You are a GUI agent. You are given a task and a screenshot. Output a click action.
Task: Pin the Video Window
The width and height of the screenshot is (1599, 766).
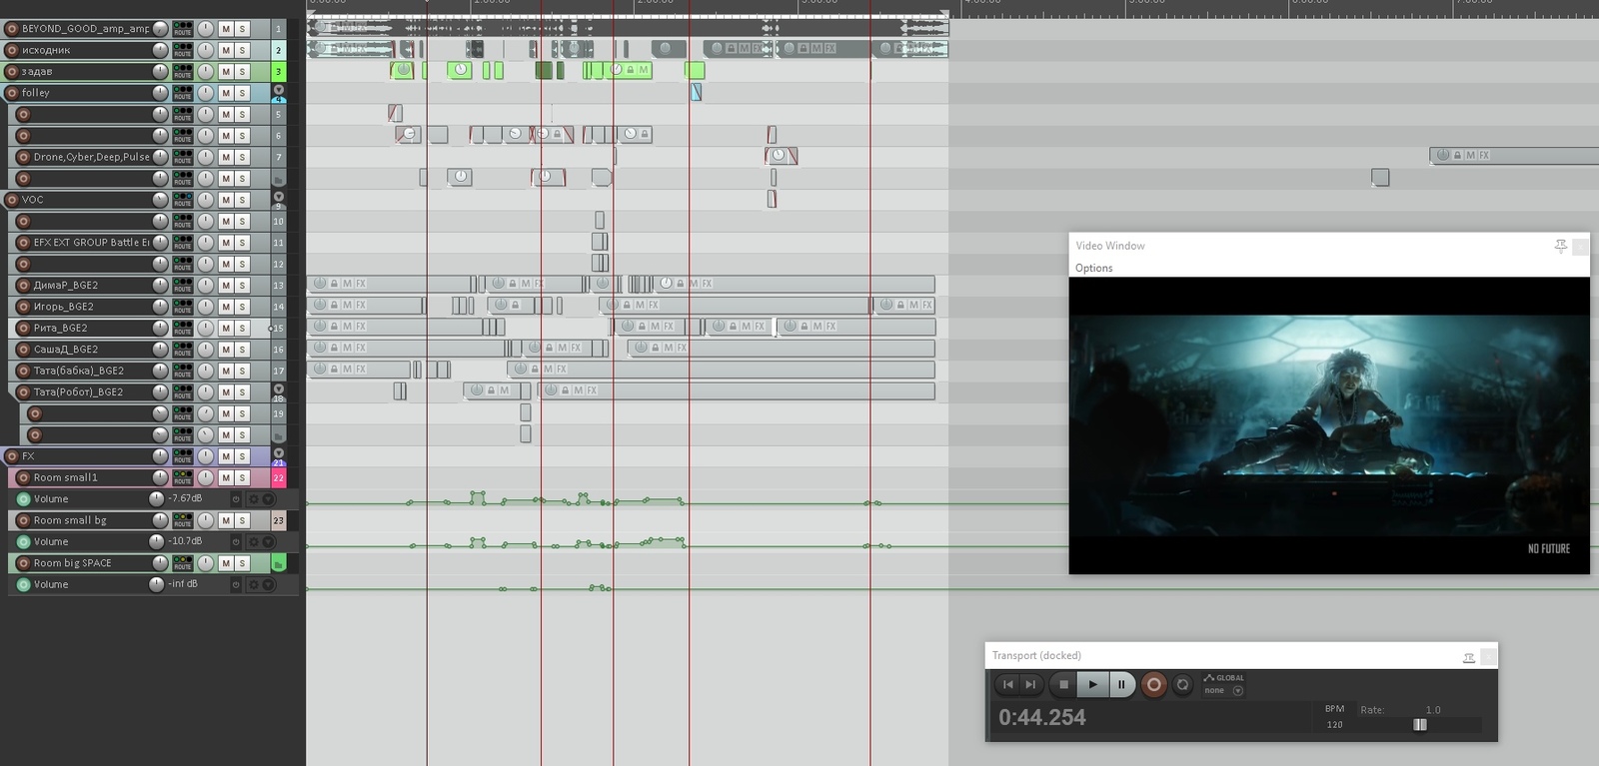(1560, 246)
